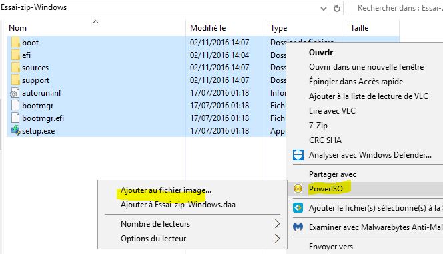
Task: Click the bootmgr.efi file icon
Action: (15, 118)
